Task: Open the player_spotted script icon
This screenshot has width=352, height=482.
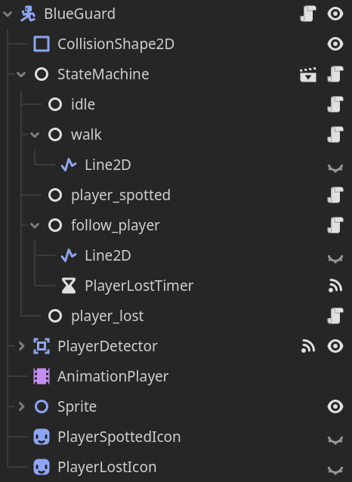Action: (x=335, y=195)
